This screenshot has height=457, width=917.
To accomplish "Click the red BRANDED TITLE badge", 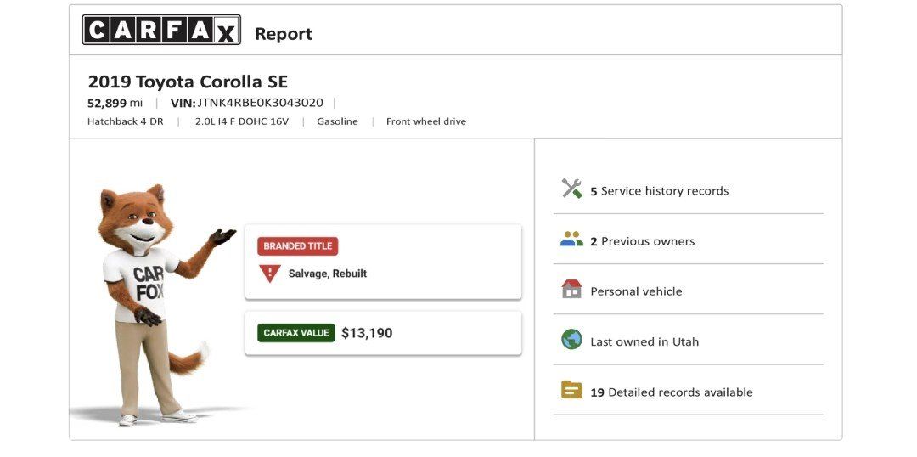I will coord(297,246).
